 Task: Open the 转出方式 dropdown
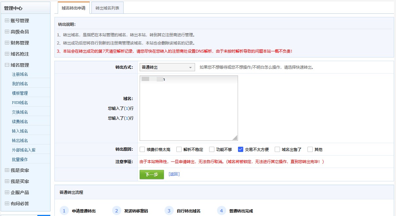coord(167,67)
